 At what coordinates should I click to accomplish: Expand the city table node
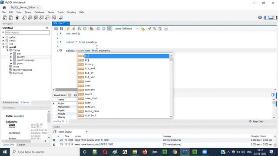click(x=11, y=54)
